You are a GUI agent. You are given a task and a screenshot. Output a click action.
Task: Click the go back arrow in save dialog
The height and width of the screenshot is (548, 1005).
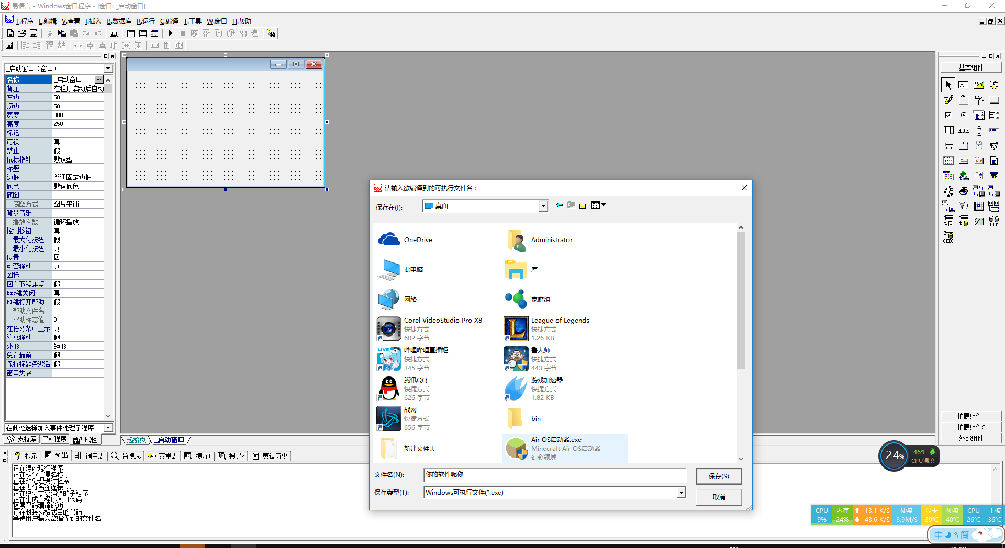(x=559, y=205)
